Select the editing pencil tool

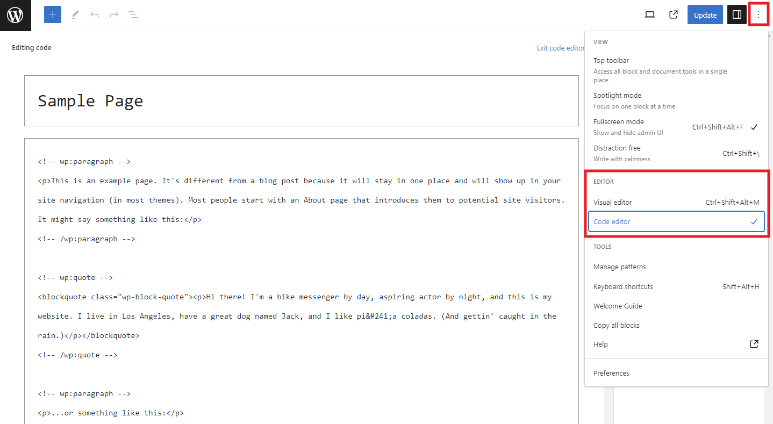point(75,15)
